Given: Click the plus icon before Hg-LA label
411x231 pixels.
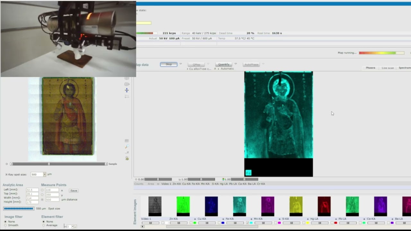Looking at the screenshot, I should (x=308, y=219).
